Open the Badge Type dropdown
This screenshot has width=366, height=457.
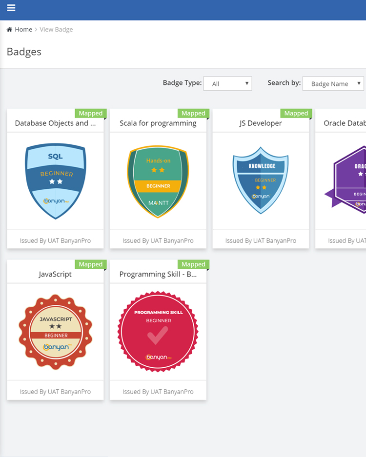(x=228, y=84)
